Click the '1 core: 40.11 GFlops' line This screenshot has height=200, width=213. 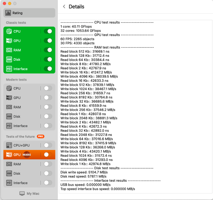click(x=76, y=27)
